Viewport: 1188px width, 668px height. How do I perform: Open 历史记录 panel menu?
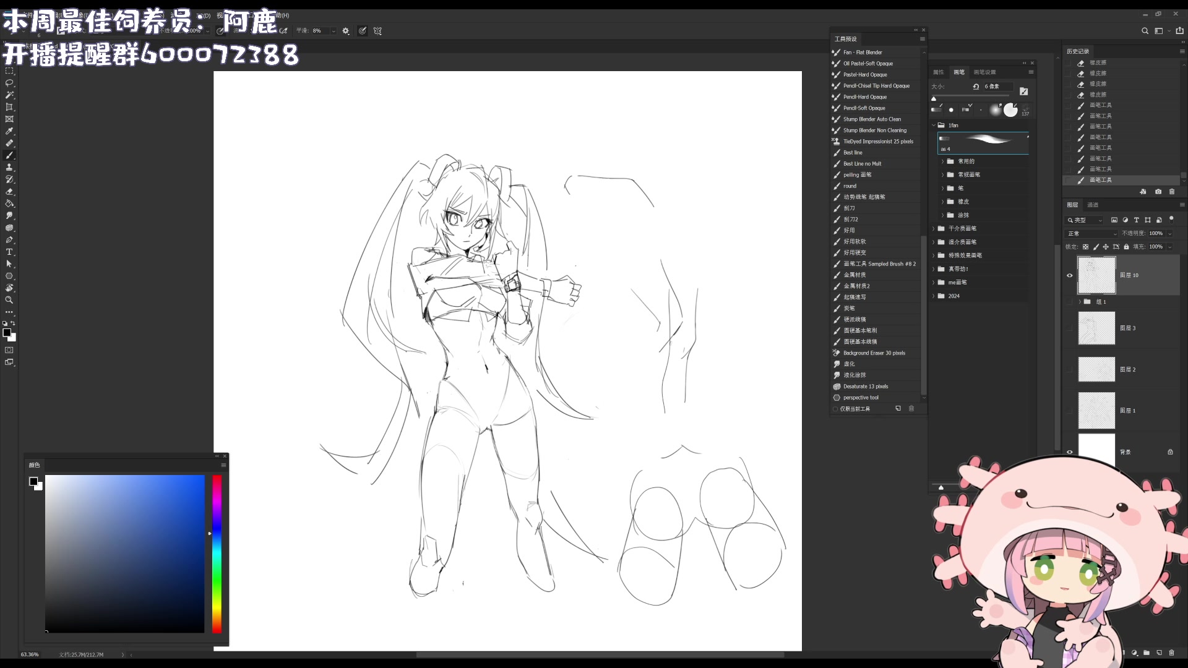click(x=1182, y=51)
